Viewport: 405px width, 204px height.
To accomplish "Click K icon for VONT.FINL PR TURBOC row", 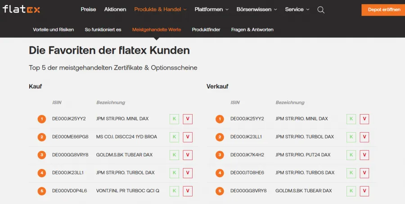I will (x=174, y=191).
